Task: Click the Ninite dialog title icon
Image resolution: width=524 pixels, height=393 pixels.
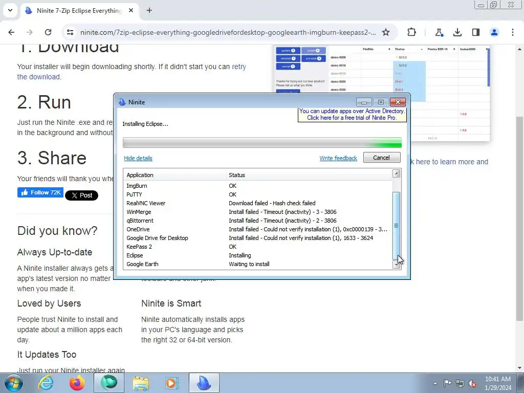Action: coord(122,102)
